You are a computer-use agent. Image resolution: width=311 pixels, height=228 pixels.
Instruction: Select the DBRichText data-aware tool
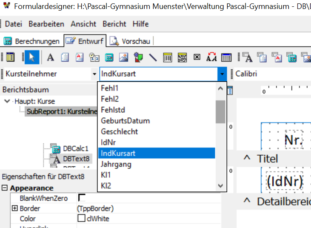pyautogui.click(x=277, y=57)
